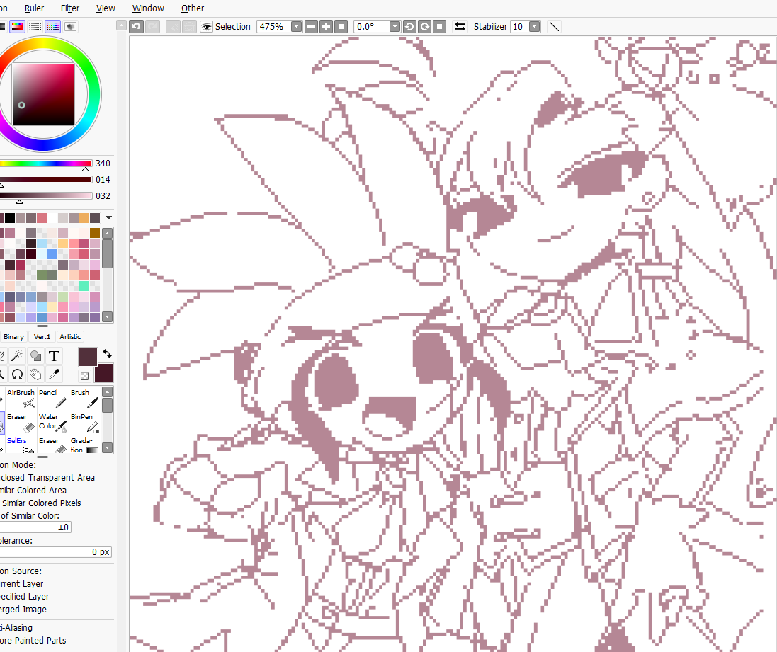Select the Rotate view tool
Image resolution: width=777 pixels, height=652 pixels.
tap(17, 374)
